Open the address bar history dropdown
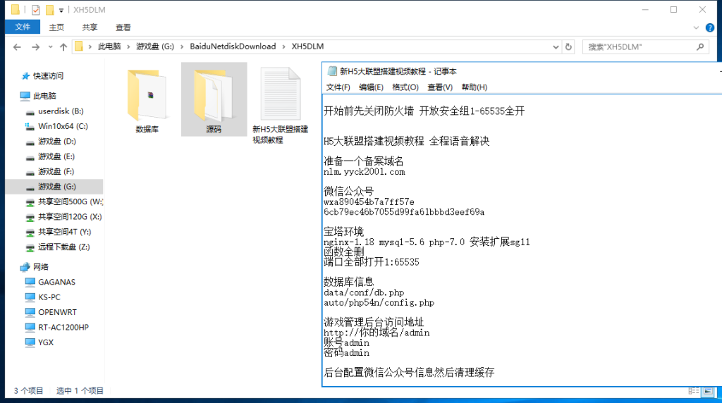Viewport: 722px width, 403px height. click(556, 47)
